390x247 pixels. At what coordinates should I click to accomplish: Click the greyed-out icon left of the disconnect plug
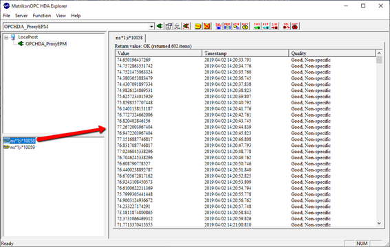click(x=177, y=26)
